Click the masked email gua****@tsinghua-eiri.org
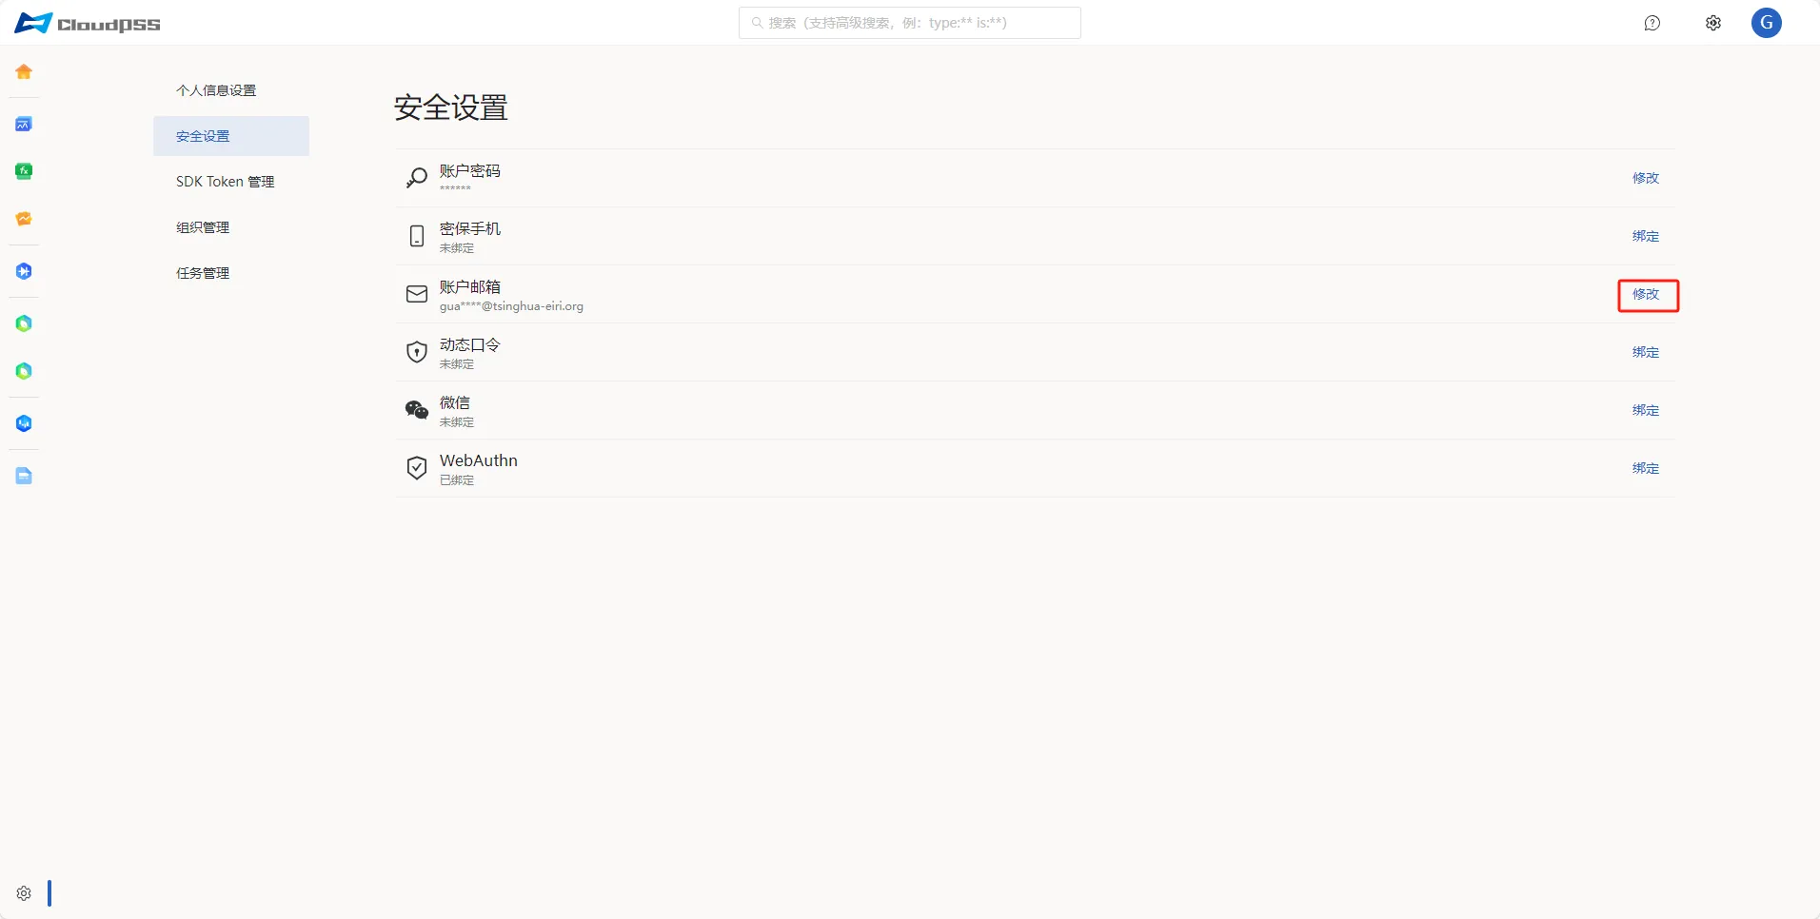The height and width of the screenshot is (919, 1820). (x=511, y=306)
